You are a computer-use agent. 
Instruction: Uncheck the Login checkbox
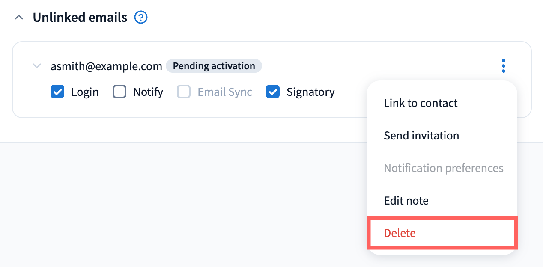(x=57, y=92)
